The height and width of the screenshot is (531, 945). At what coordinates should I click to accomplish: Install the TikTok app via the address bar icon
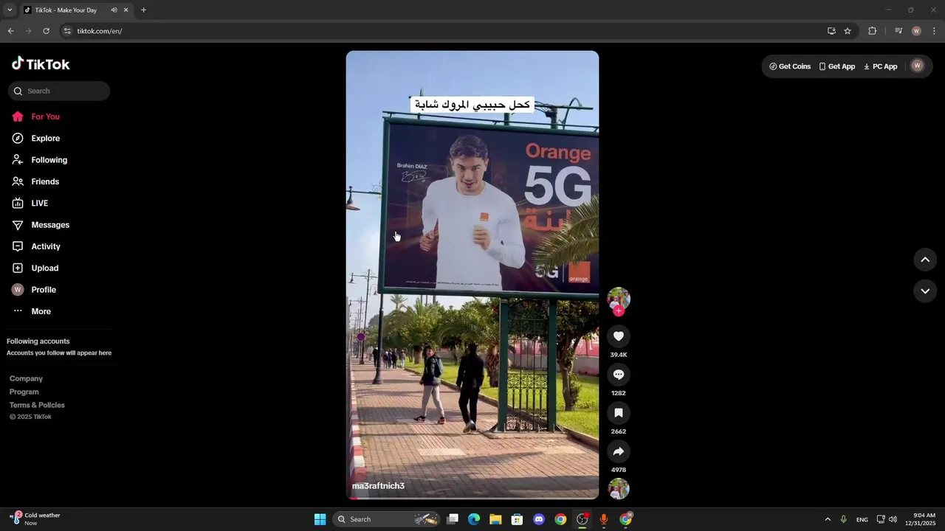[x=831, y=31]
